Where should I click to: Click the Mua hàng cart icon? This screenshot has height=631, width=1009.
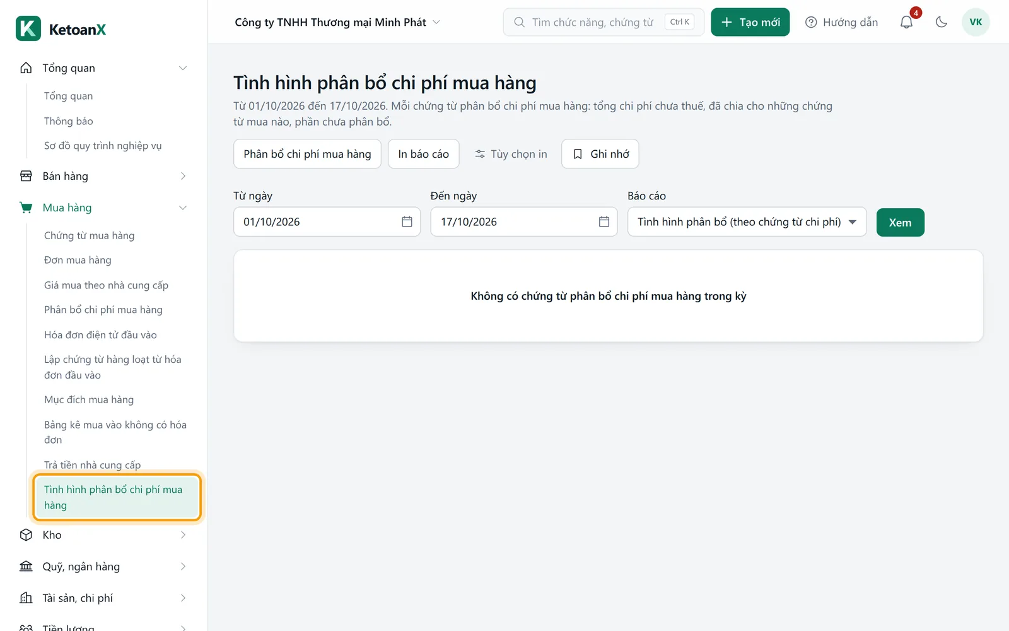pyautogui.click(x=26, y=208)
